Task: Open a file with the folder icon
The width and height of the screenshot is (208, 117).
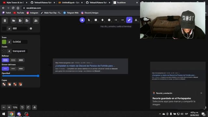Action: pos(14,20)
